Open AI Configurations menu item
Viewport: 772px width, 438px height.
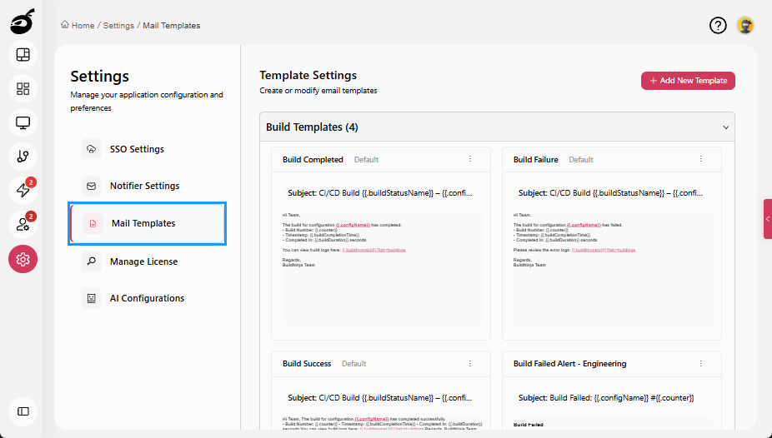click(148, 298)
